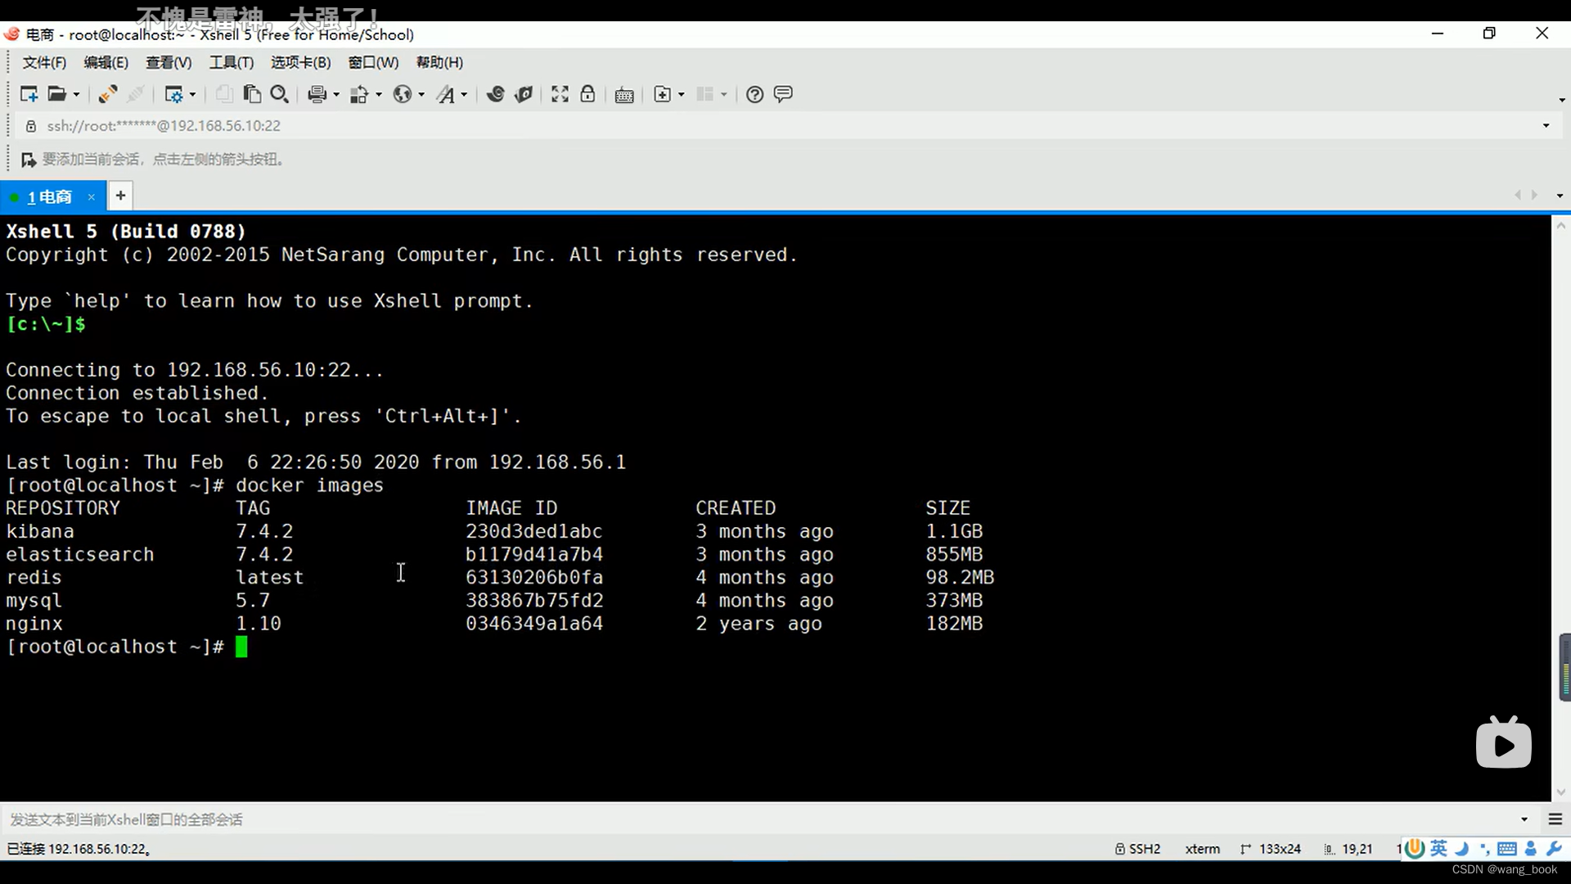This screenshot has height=884, width=1571.
Task: Open the 查看(V) menu
Action: point(169,62)
